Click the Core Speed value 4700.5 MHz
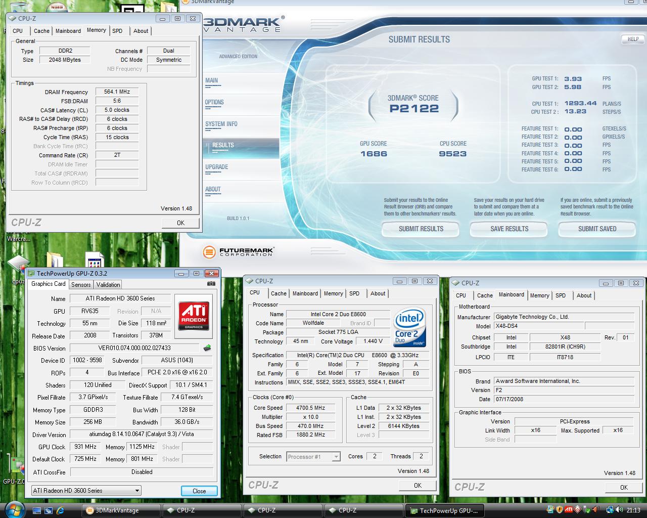Screen dimensions: 647x518 point(310,408)
